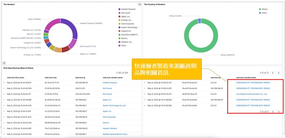This screenshot has width=285, height=138.
Task: Expand the Assem Technology device row
Action: click(x=4, y=106)
